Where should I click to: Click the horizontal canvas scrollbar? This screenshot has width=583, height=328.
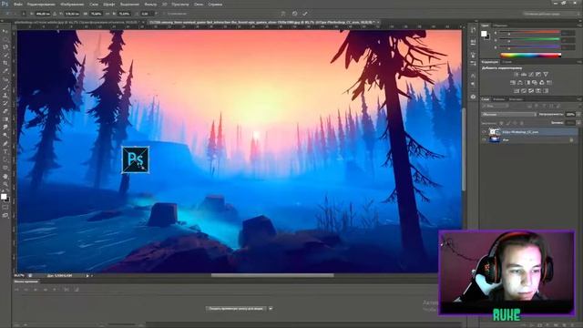pos(272,275)
